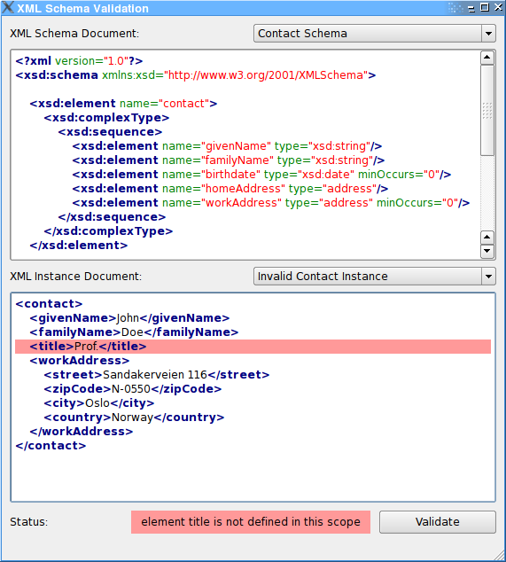Click the status error message label
Image resolution: width=506 pixels, height=562 pixels.
point(251,522)
